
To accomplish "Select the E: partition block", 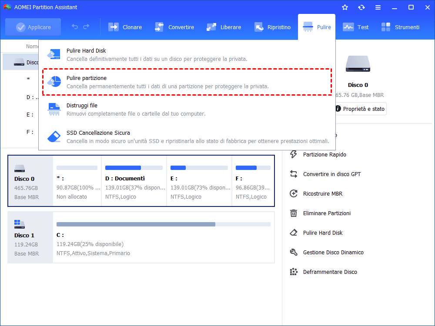I will coord(199,181).
